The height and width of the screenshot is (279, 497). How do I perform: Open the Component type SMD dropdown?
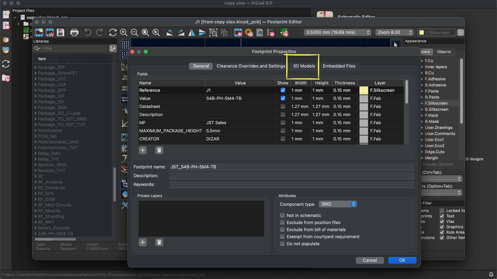(338, 204)
